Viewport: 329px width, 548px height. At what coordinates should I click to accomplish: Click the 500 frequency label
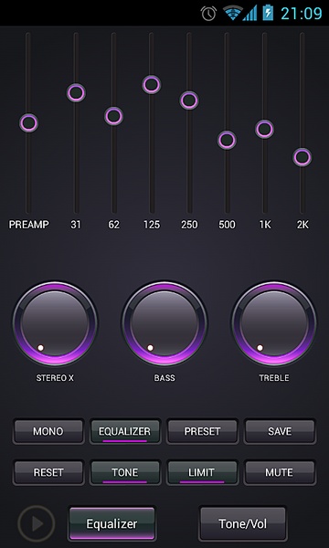[227, 225]
